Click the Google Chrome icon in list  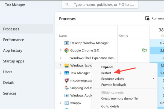pos(66,50)
